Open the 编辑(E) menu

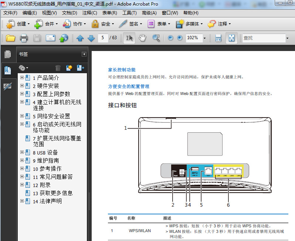tap(30, 13)
